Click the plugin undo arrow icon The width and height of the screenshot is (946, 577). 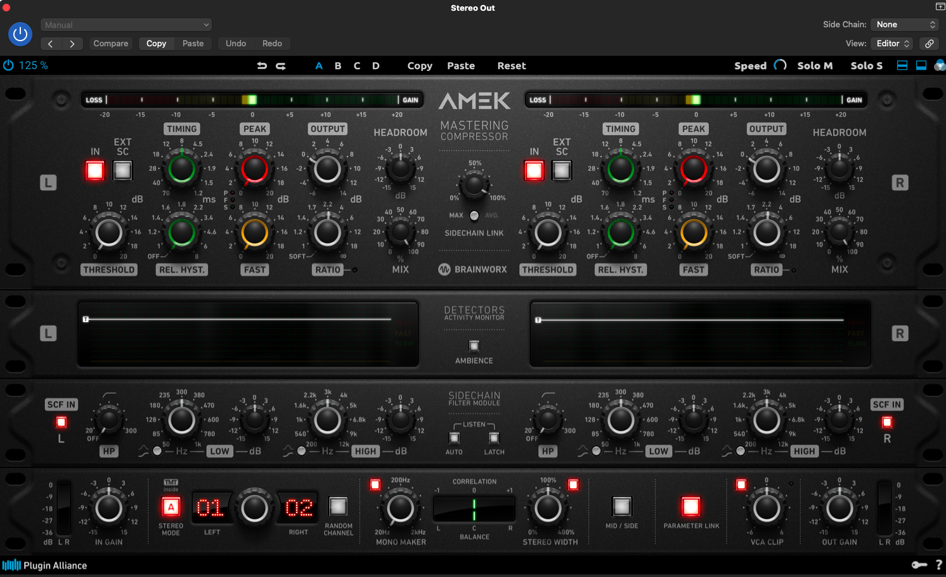pyautogui.click(x=262, y=65)
